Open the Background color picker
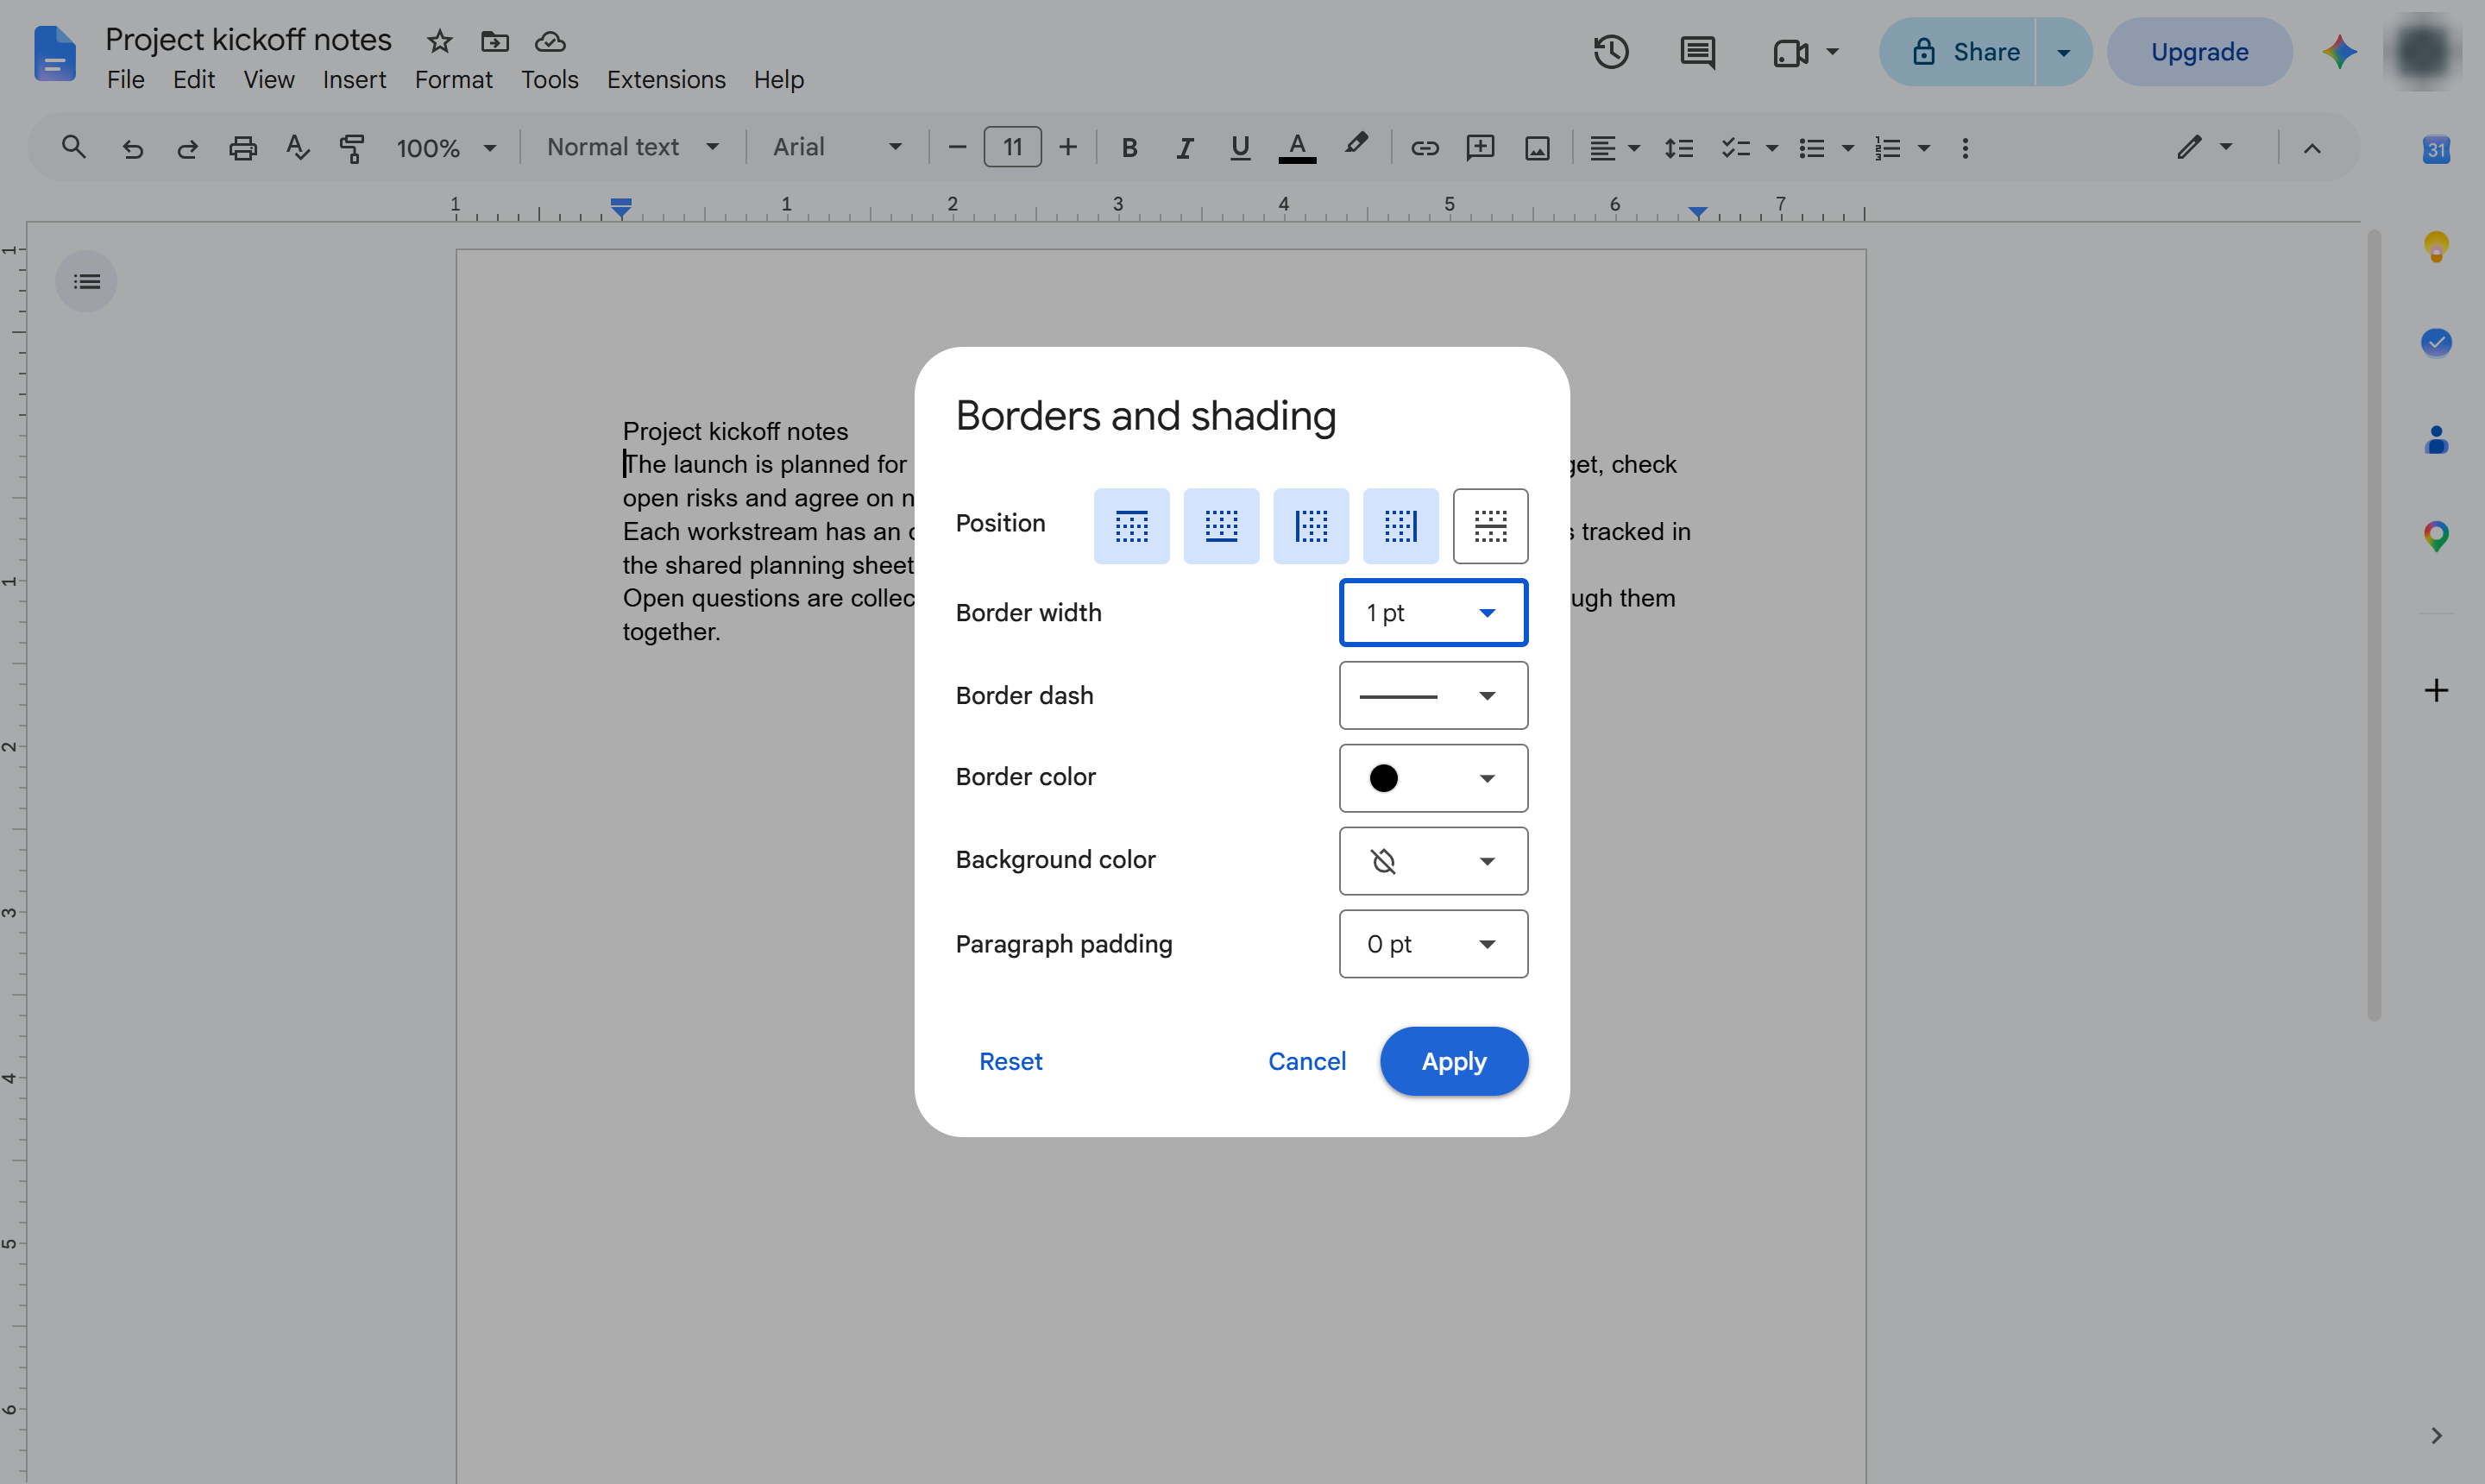Screen dimensions: 2485x1484 click(1433, 861)
